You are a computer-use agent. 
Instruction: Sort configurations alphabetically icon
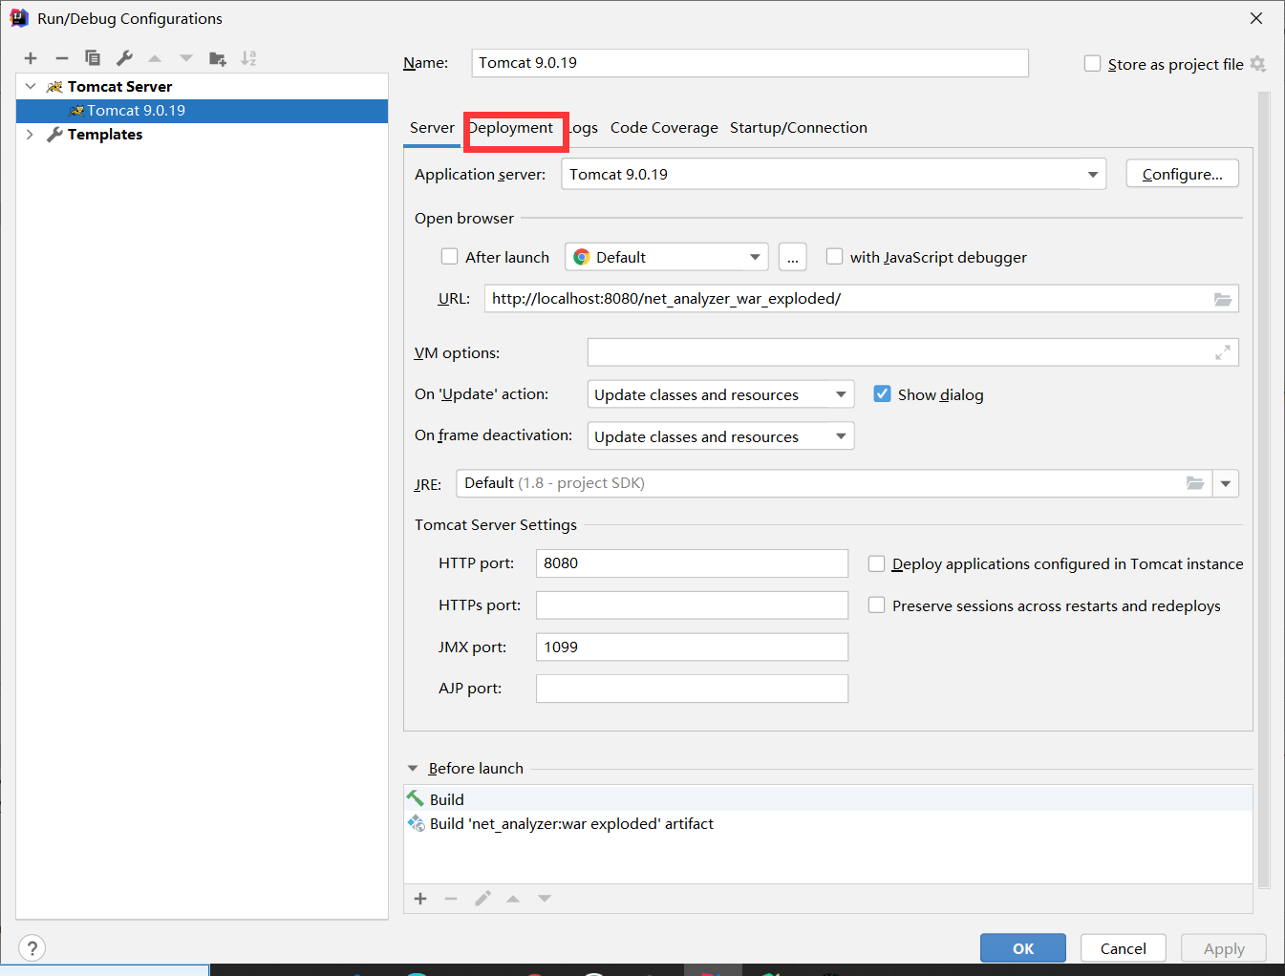(x=248, y=58)
